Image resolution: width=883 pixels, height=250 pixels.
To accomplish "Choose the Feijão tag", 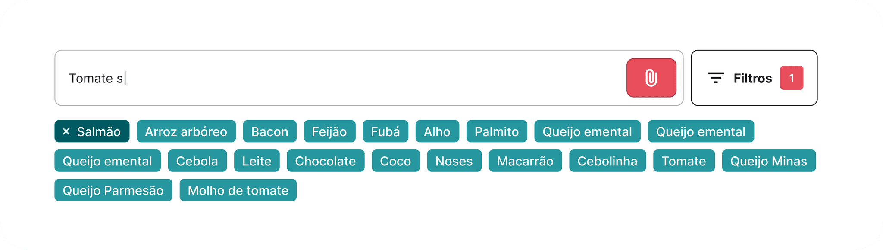I will tap(329, 131).
